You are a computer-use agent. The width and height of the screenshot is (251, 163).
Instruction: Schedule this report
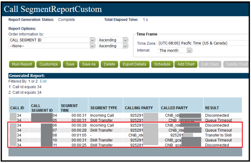click(x=162, y=64)
